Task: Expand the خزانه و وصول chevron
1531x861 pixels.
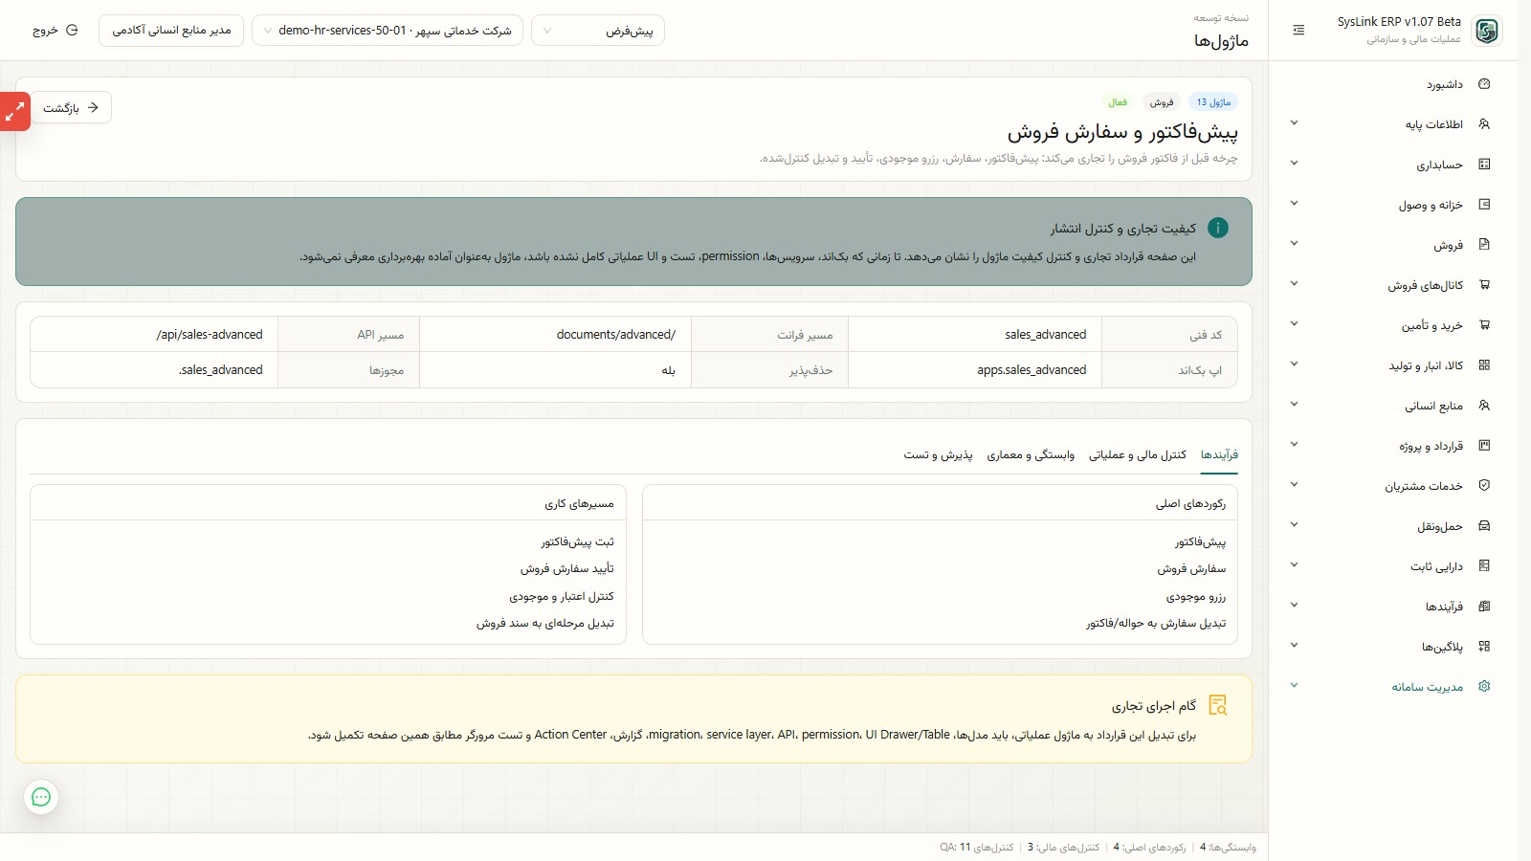Action: 1294,204
